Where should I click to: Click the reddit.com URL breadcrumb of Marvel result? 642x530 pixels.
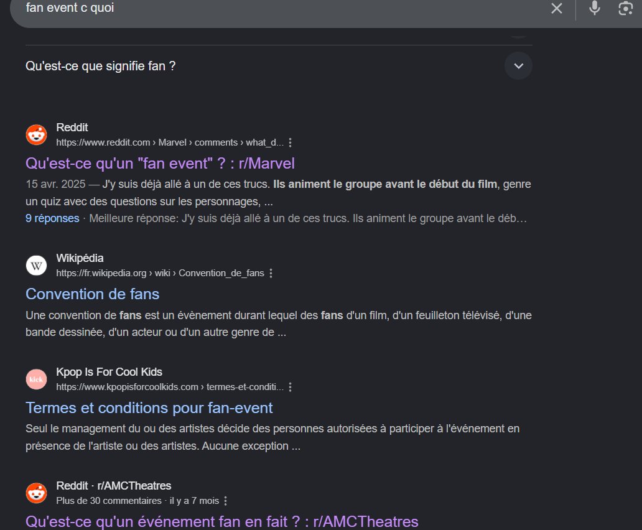point(169,142)
